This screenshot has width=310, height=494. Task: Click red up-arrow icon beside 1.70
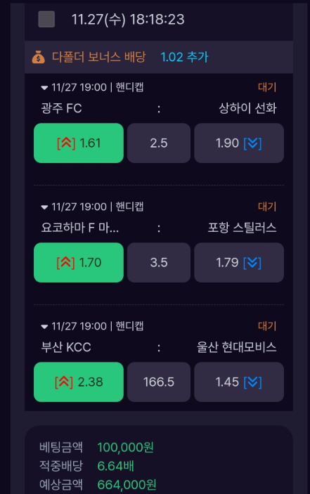point(65,263)
